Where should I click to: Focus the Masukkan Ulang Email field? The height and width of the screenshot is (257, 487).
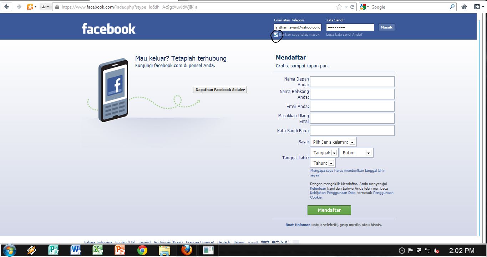[x=352, y=118]
